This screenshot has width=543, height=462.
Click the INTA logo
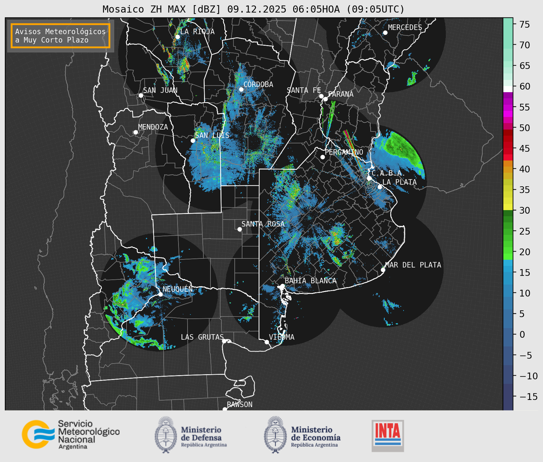[x=388, y=436]
